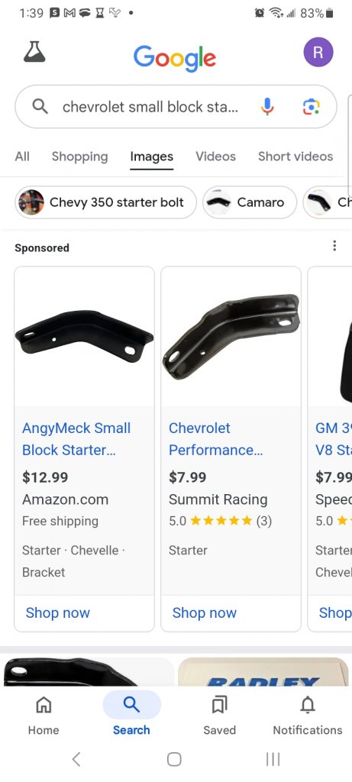
Task: Switch to the Shopping tab
Action: click(x=79, y=156)
